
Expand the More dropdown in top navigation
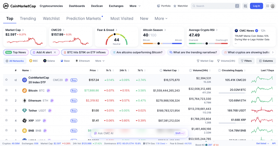coord(135,6)
